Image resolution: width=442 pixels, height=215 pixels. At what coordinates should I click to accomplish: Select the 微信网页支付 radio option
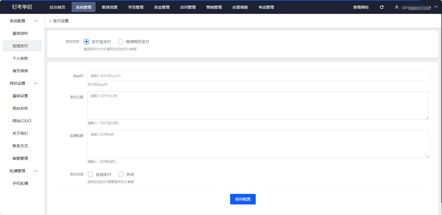pos(120,42)
